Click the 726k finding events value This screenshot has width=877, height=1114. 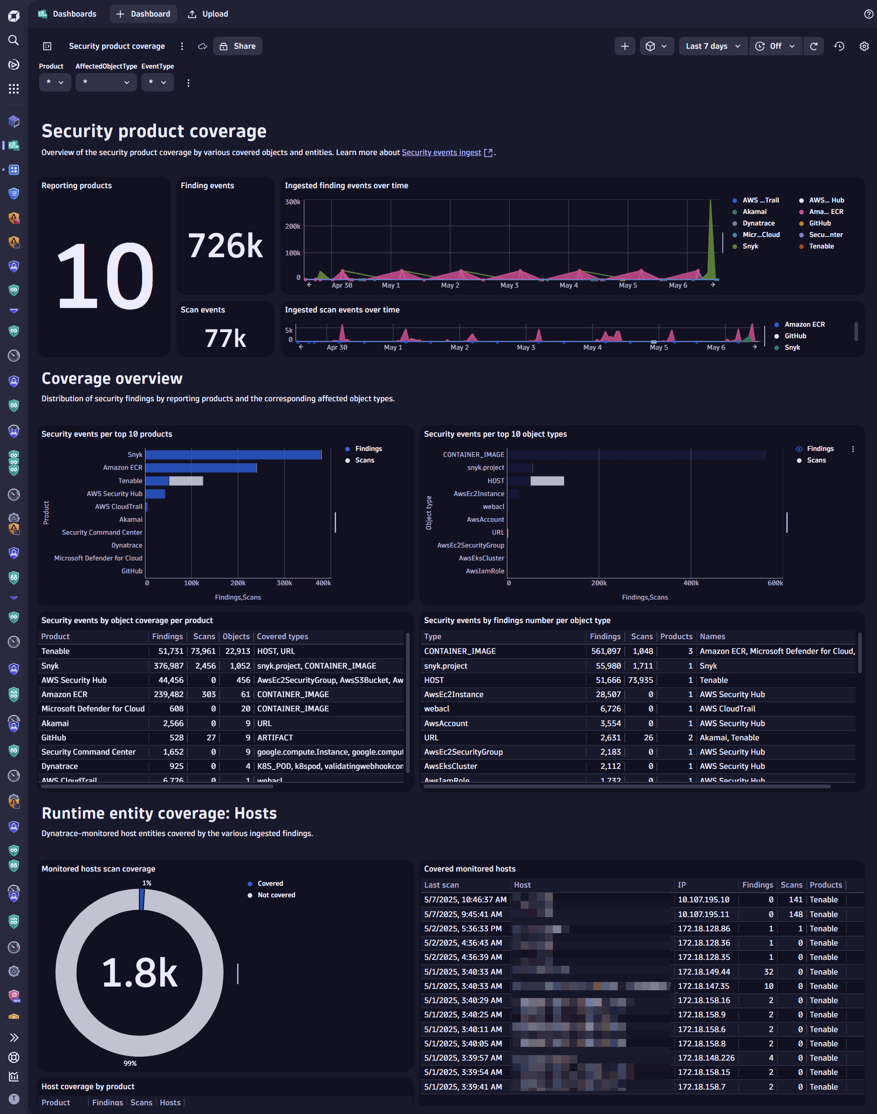225,245
